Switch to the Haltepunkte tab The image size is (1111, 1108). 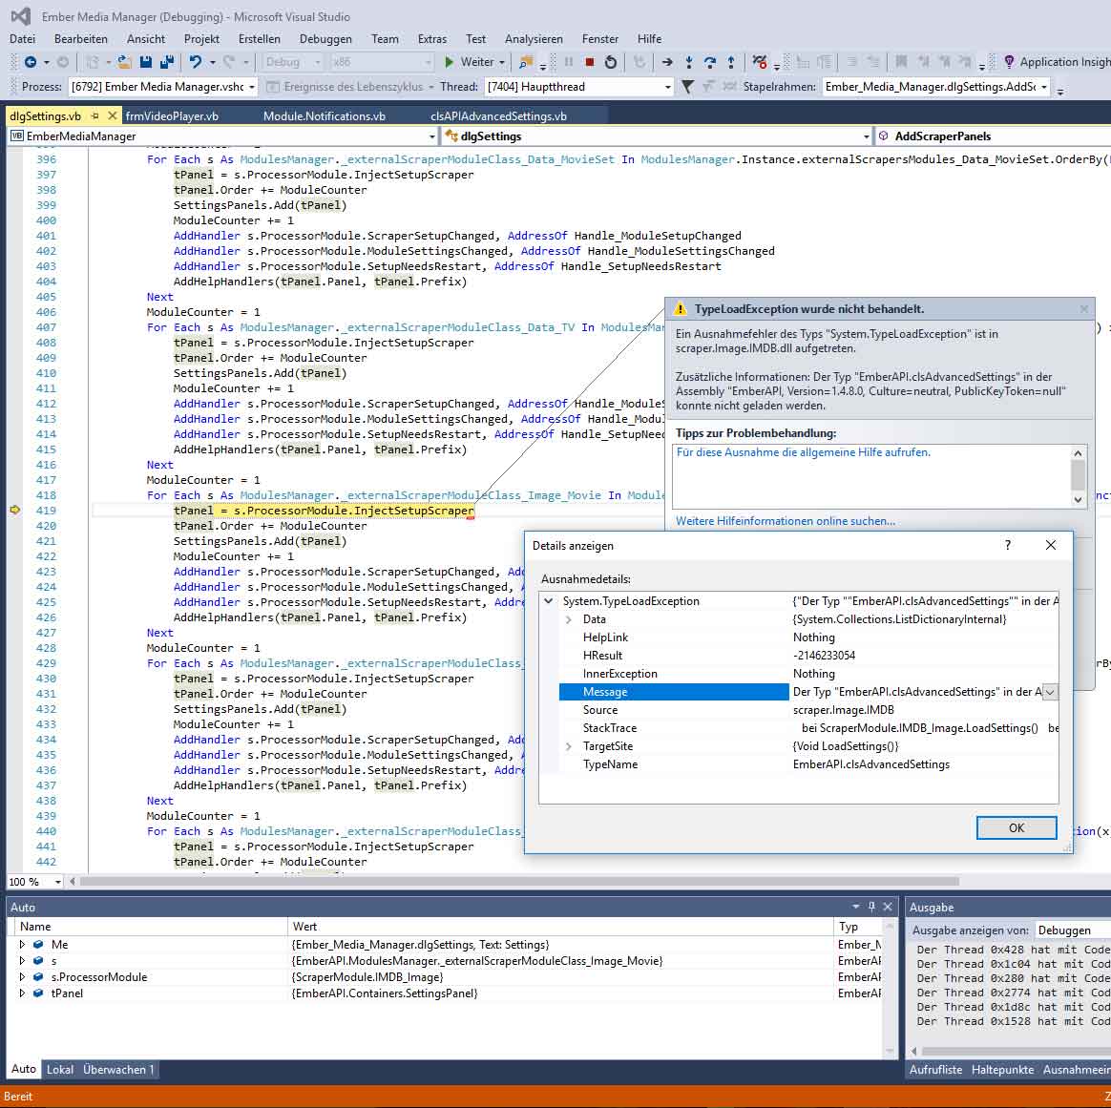[1002, 1069]
